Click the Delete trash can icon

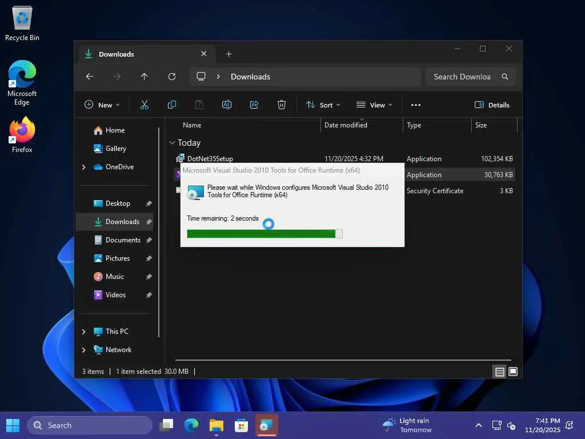(282, 105)
